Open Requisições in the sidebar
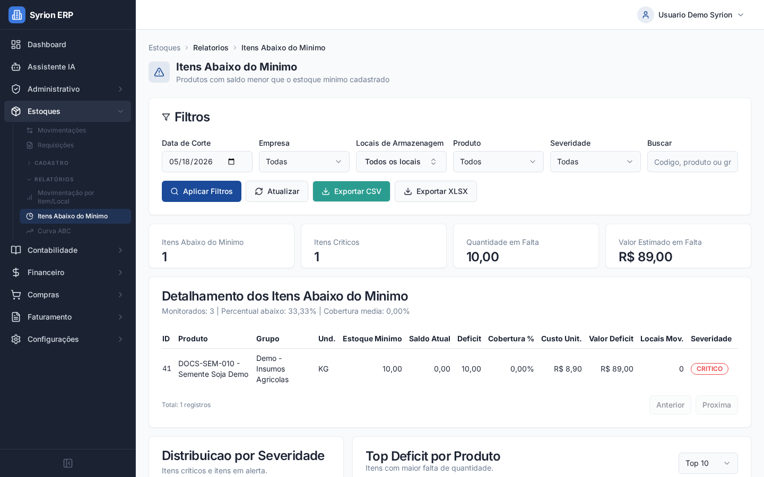The image size is (764, 477). [75, 145]
